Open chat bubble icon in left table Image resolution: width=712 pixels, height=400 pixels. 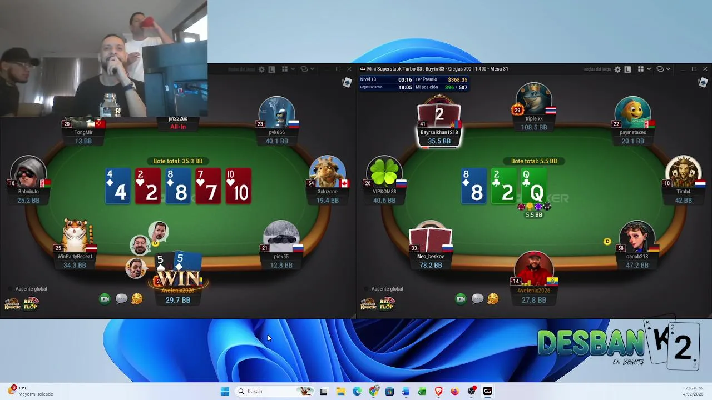[x=121, y=299]
